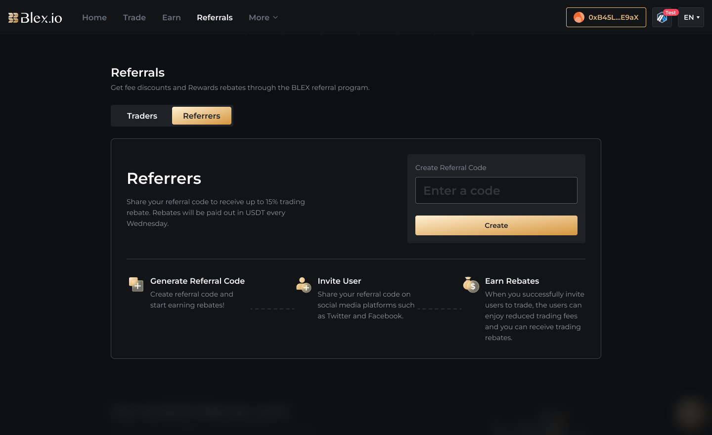
Task: Click the Earn Rebates heading
Action: [512, 281]
